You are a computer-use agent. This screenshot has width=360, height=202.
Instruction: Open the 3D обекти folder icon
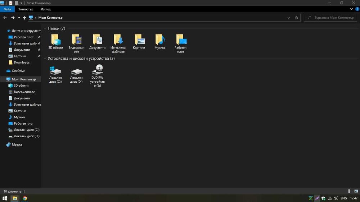(x=55, y=40)
